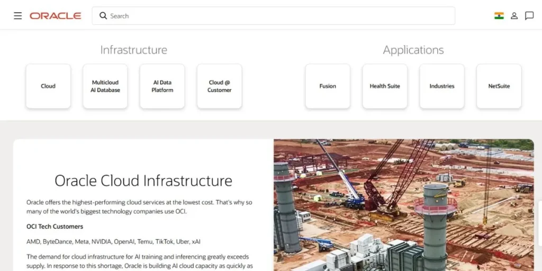This screenshot has height=271, width=542.
Task: Click the AMD, ByteDance, Meta customers list
Action: (113, 241)
